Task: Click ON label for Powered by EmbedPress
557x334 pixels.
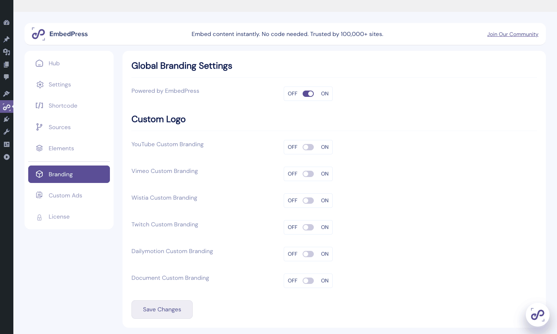Action: 325,94
